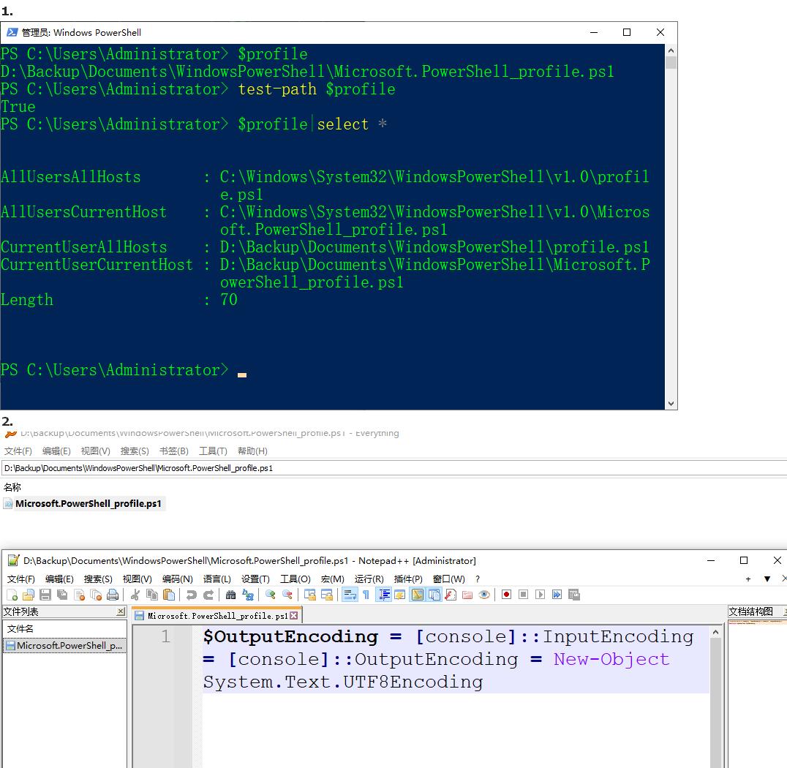Click the Zoom in magnifier icon
Screen dimensions: 787x768
point(271,595)
